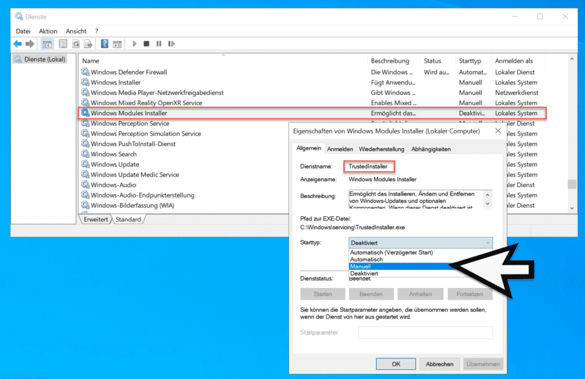585x379 pixels.
Task: Switch to the Wiederherstellung tab
Action: click(x=381, y=149)
